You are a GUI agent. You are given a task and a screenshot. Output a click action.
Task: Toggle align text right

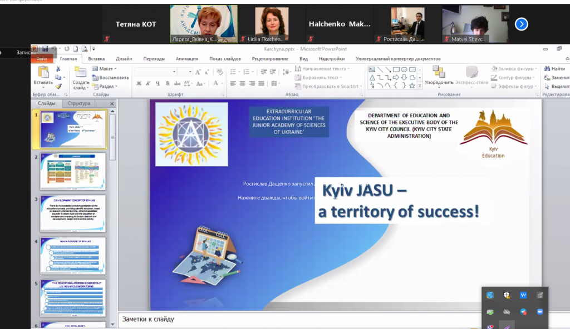tap(252, 83)
